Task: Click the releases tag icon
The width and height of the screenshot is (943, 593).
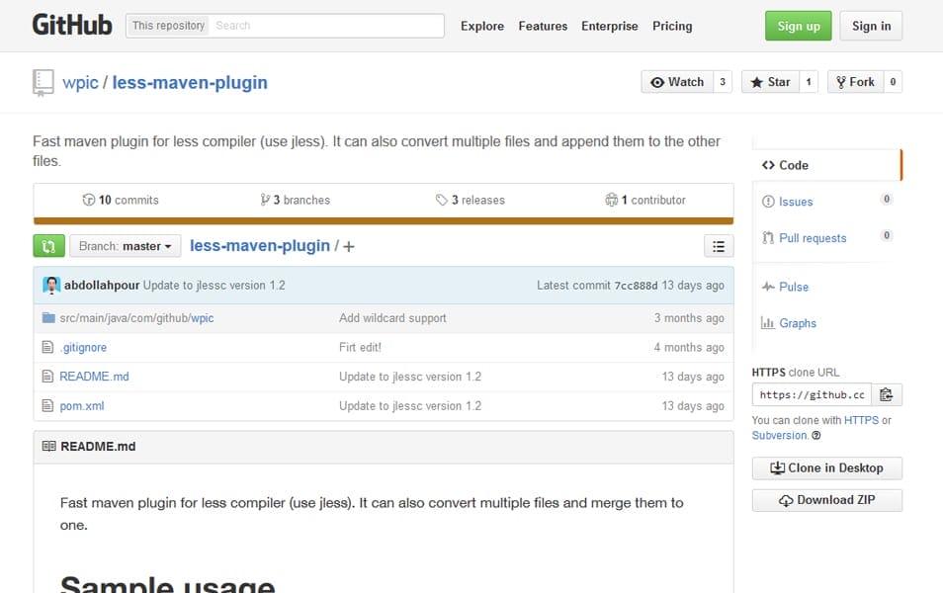Action: point(442,200)
